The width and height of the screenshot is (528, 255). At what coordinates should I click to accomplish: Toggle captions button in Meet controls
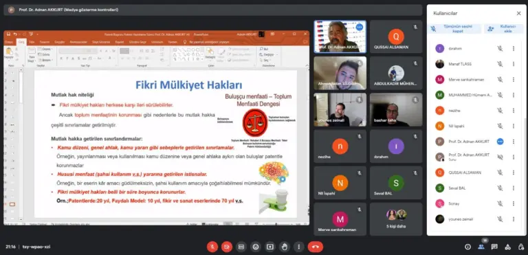pos(241,247)
